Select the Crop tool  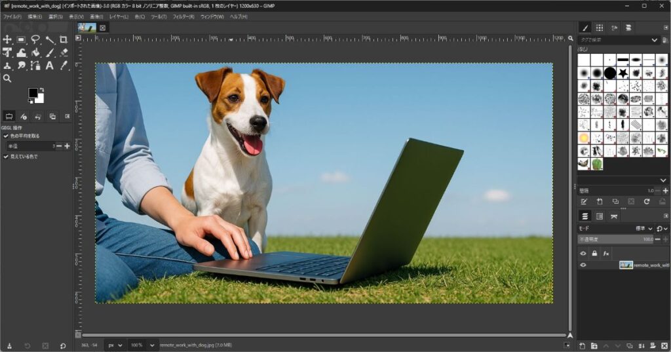pyautogui.click(x=64, y=40)
